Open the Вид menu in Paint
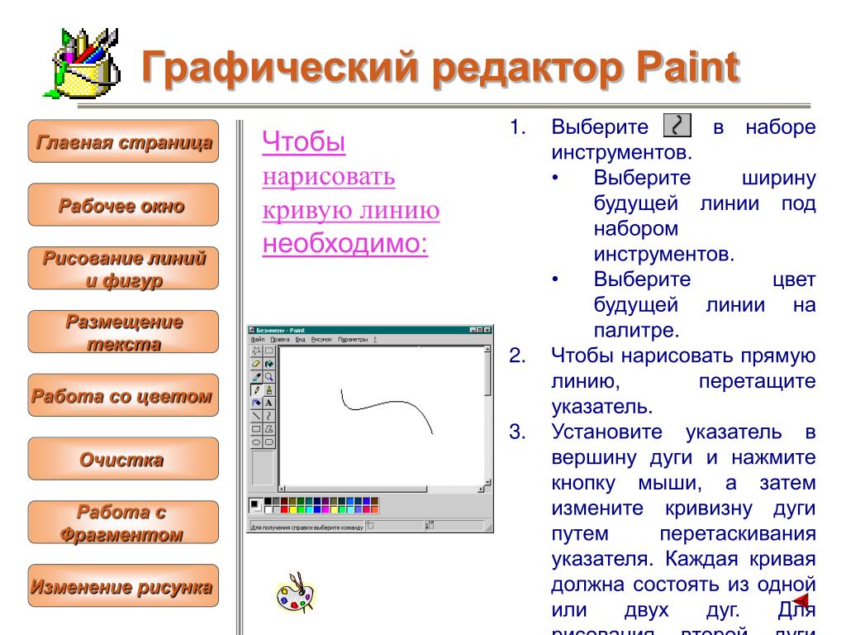 (x=300, y=340)
